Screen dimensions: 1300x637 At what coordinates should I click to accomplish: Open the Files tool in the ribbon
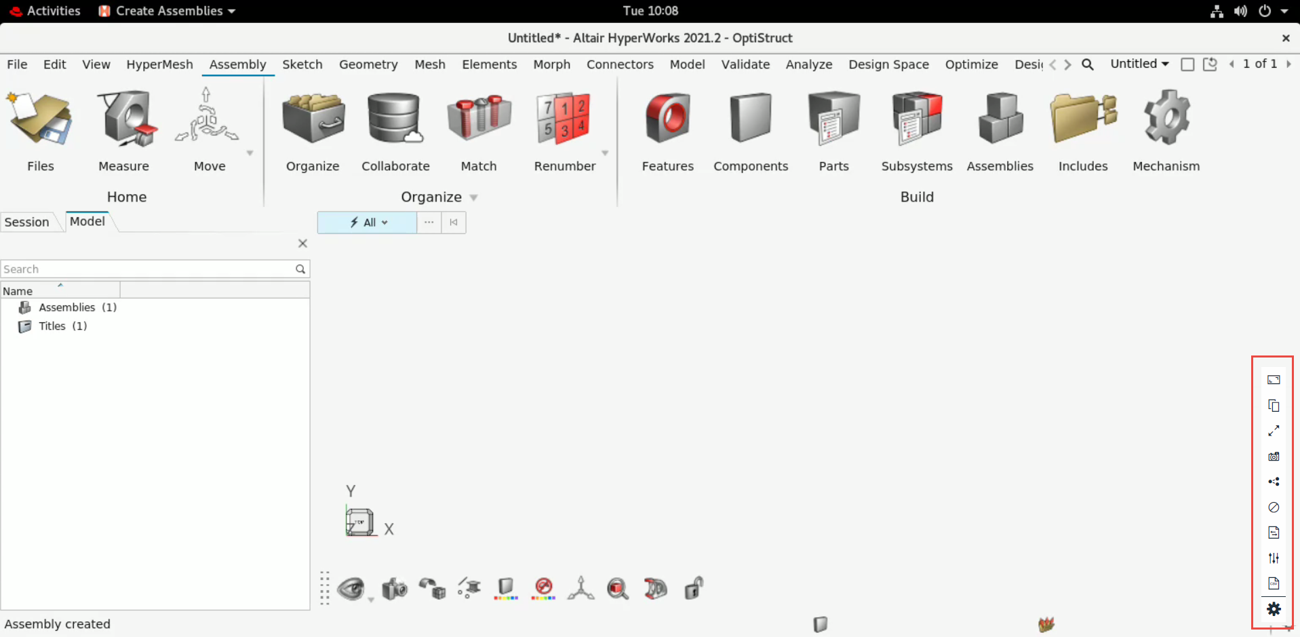coord(40,119)
